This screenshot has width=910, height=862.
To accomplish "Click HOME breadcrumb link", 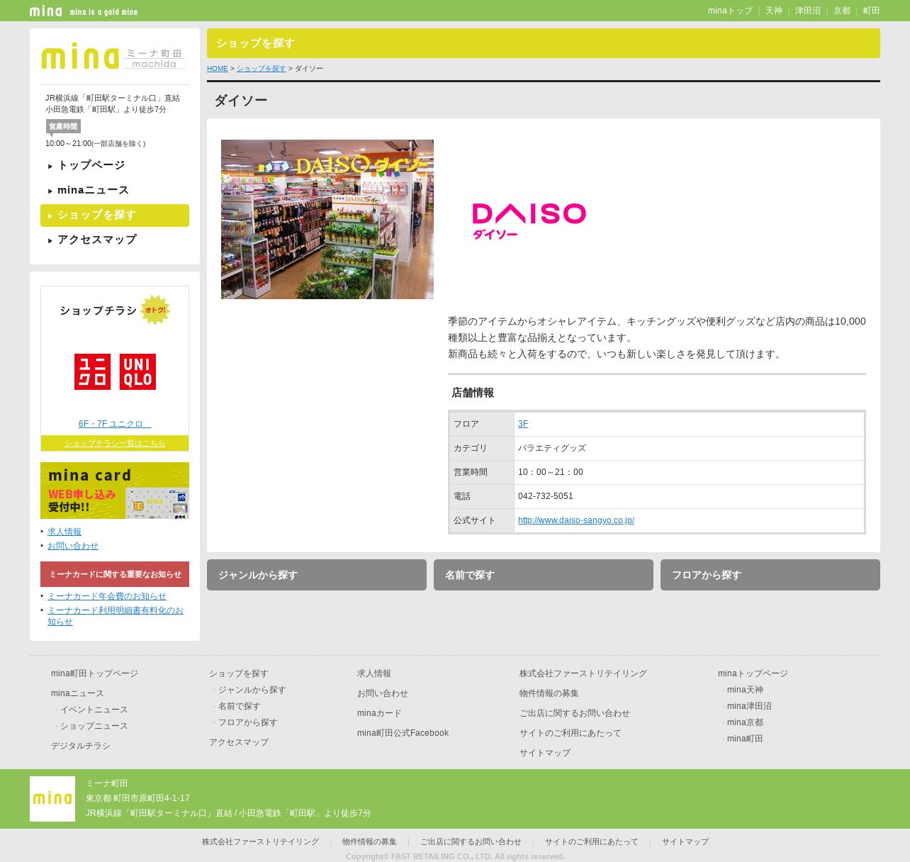I will [x=218, y=69].
